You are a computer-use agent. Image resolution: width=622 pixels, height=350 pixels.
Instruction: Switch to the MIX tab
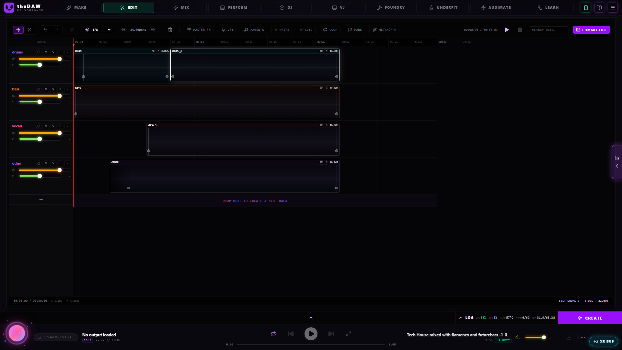(181, 7)
